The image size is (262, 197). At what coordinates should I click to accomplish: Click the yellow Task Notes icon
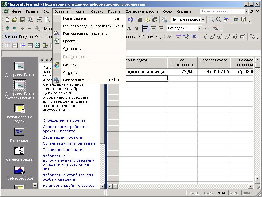147,20
